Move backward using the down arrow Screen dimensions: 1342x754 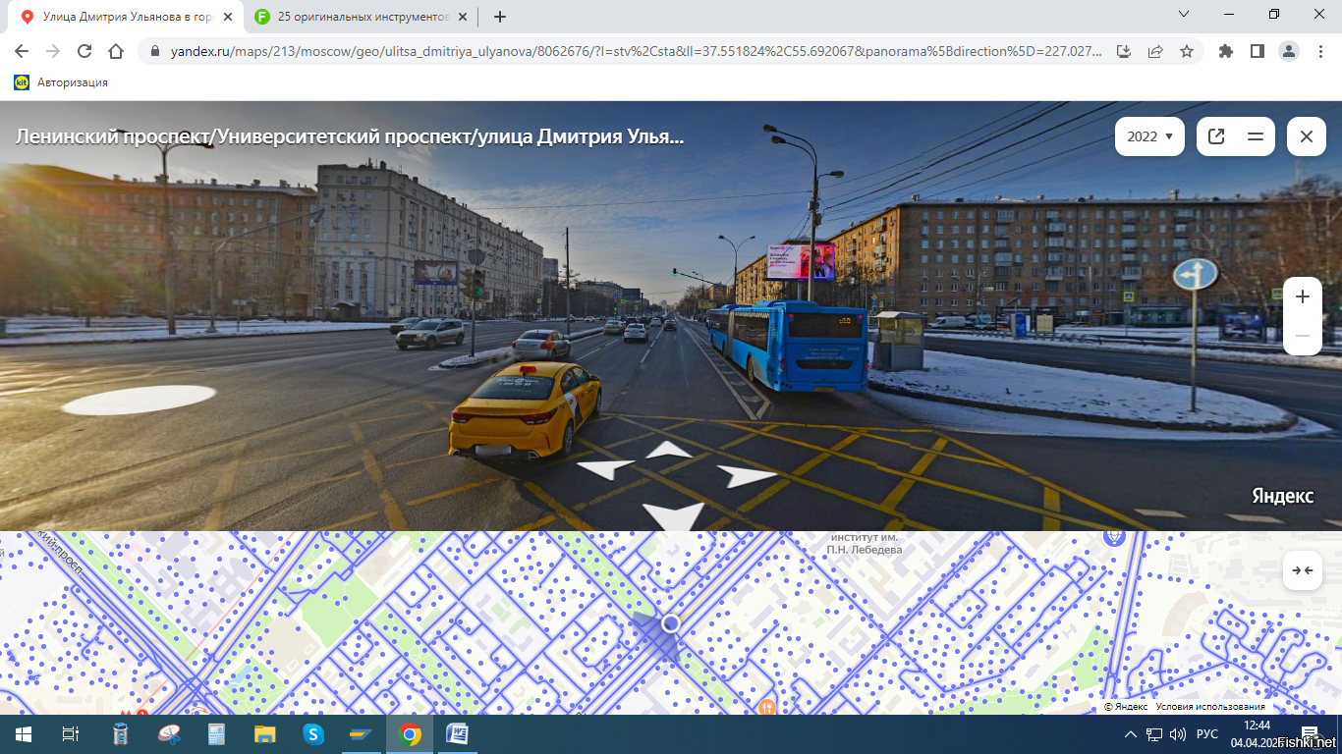pos(674,514)
